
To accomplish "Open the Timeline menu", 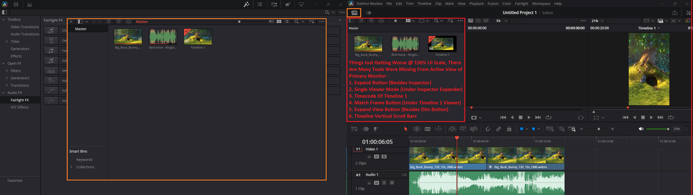I will tap(424, 4).
